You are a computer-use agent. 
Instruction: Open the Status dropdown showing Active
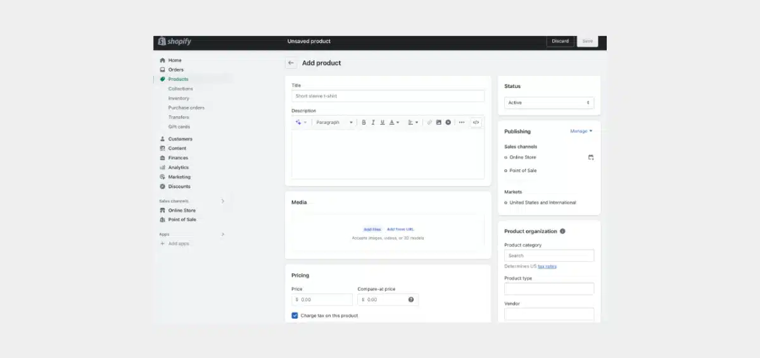(x=549, y=102)
